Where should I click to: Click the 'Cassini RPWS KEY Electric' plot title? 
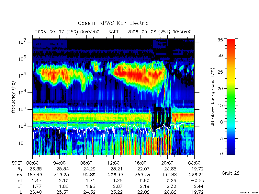tap(113, 23)
